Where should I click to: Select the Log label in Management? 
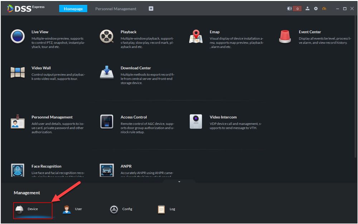(x=173, y=209)
